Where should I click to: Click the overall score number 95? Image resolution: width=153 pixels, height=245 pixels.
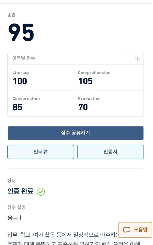(21, 32)
